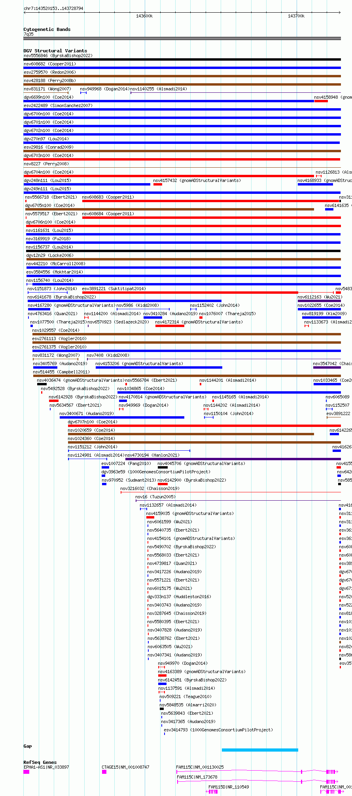Click the nsv8227 (Perry2008) label

pos(46,164)
